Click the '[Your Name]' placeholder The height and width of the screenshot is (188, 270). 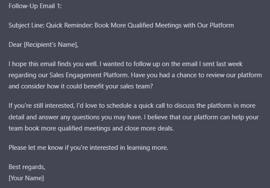[26, 177]
